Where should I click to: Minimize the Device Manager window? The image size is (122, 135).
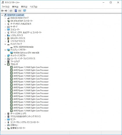(103, 2)
